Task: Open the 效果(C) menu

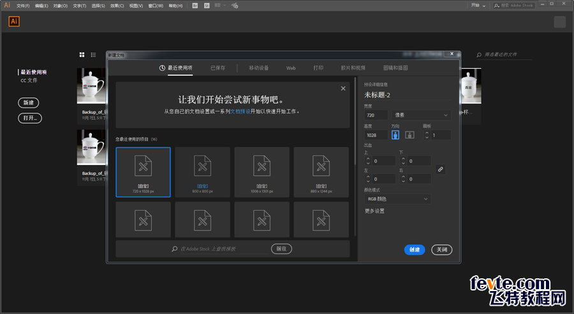Action: [117, 6]
